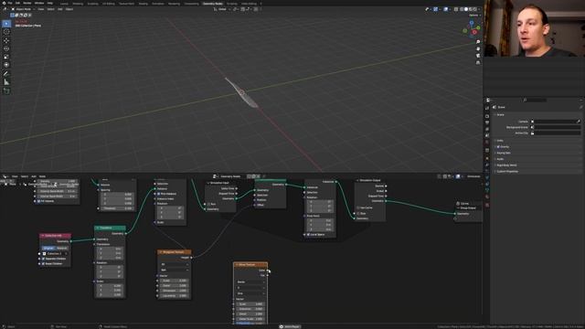Click the properties search field

click(x=536, y=100)
